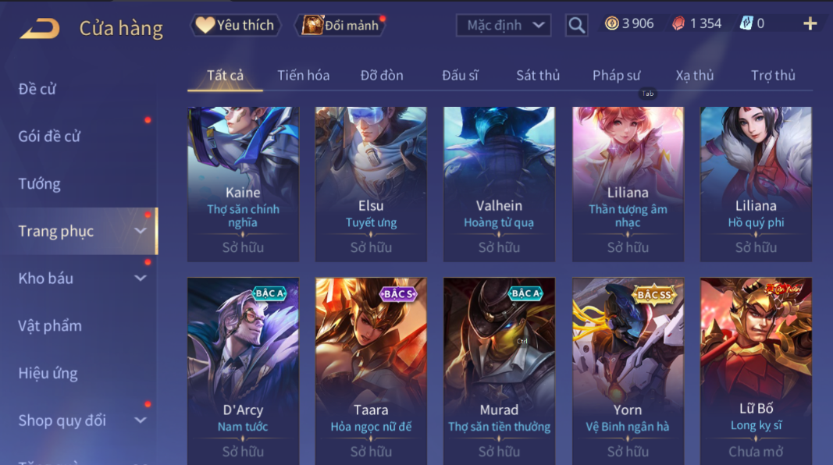Image resolution: width=833 pixels, height=465 pixels.
Task: Select the Tiến hóa tab
Action: point(303,76)
